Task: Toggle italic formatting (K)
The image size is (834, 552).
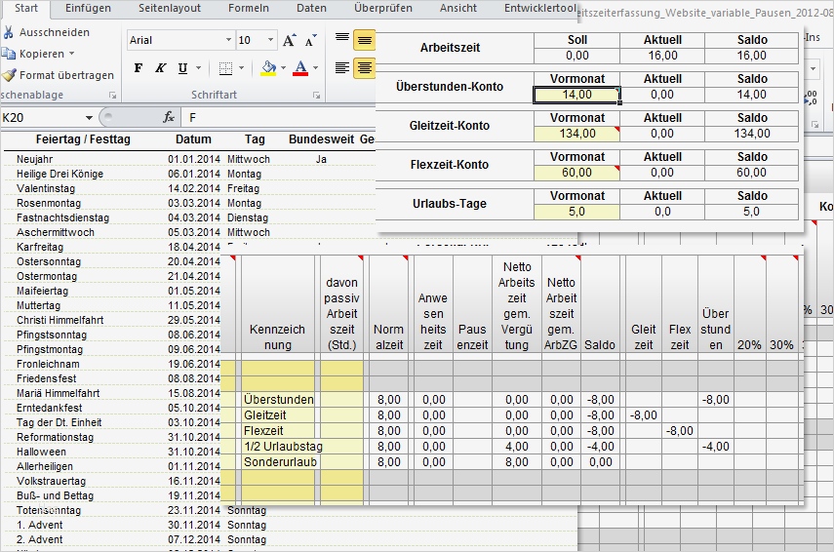Action: click(160, 68)
